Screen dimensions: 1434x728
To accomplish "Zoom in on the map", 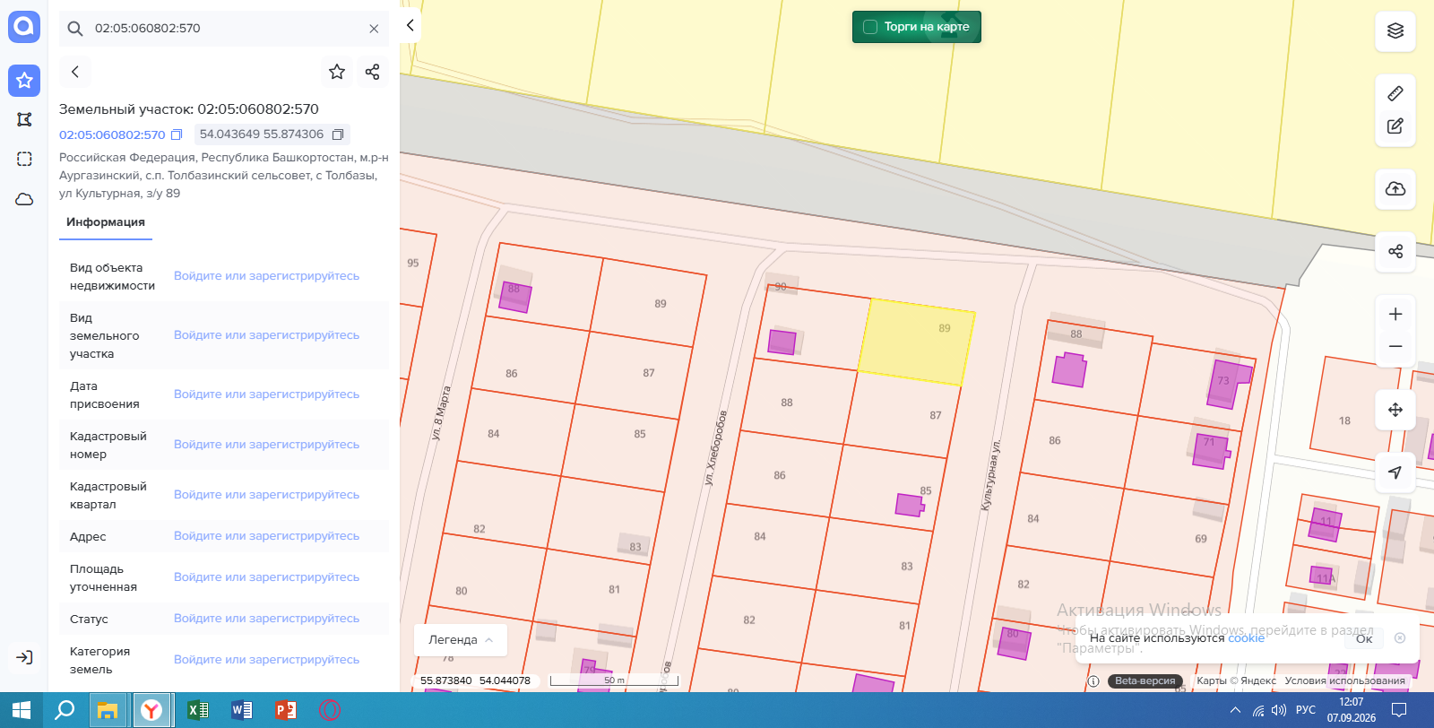I will (x=1395, y=314).
